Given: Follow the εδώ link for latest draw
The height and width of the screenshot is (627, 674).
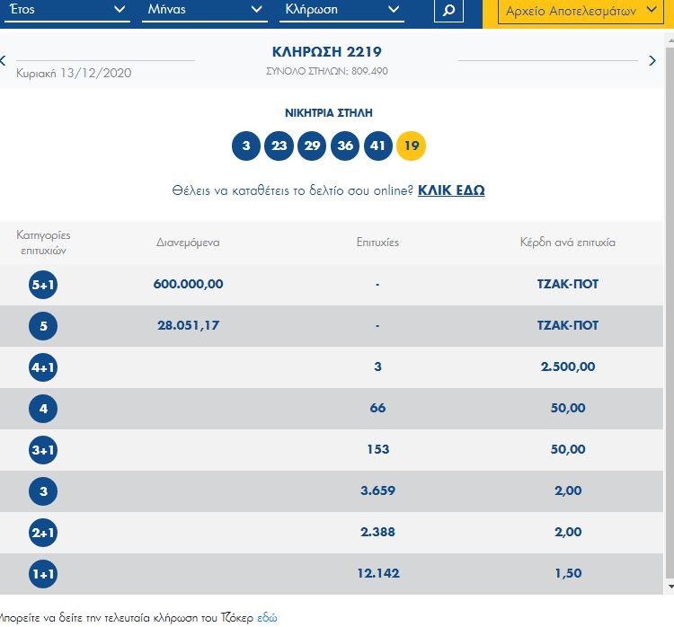Looking at the screenshot, I should coord(267,617).
